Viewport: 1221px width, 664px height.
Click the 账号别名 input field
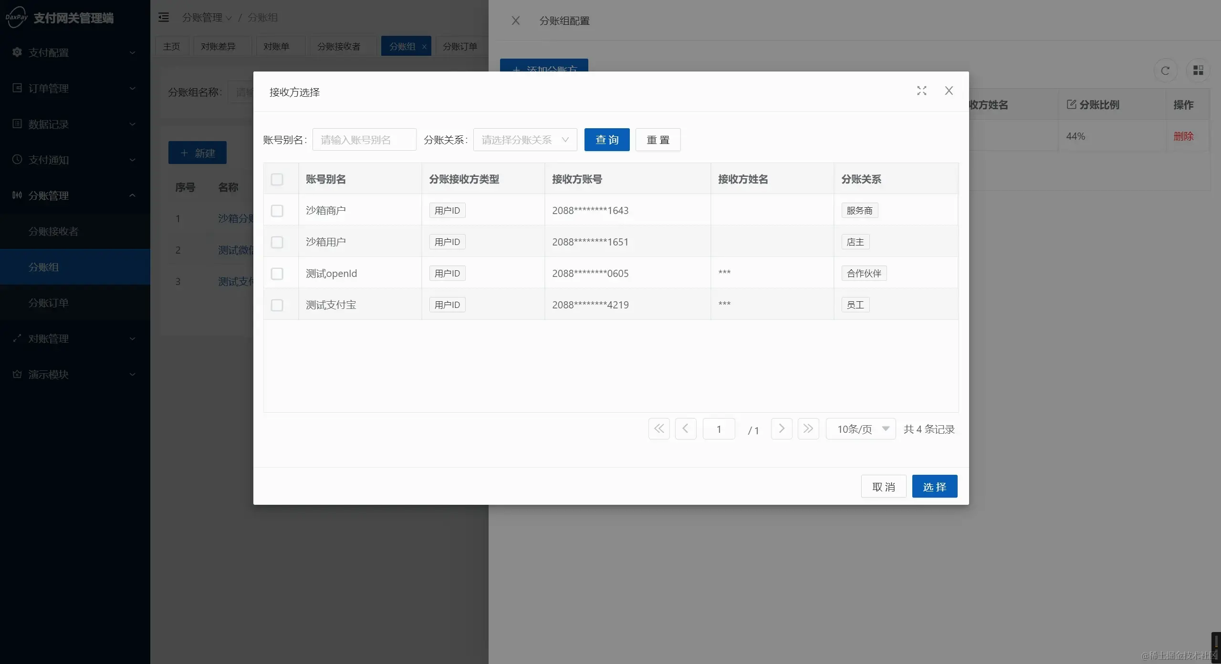point(364,139)
